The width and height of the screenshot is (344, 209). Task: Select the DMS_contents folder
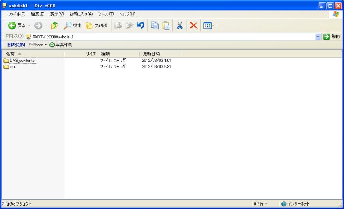coord(21,61)
